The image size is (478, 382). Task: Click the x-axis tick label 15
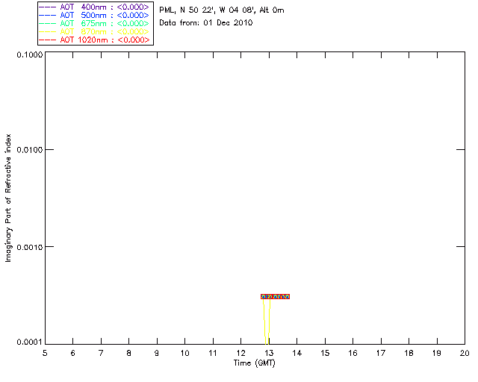coord(325,353)
